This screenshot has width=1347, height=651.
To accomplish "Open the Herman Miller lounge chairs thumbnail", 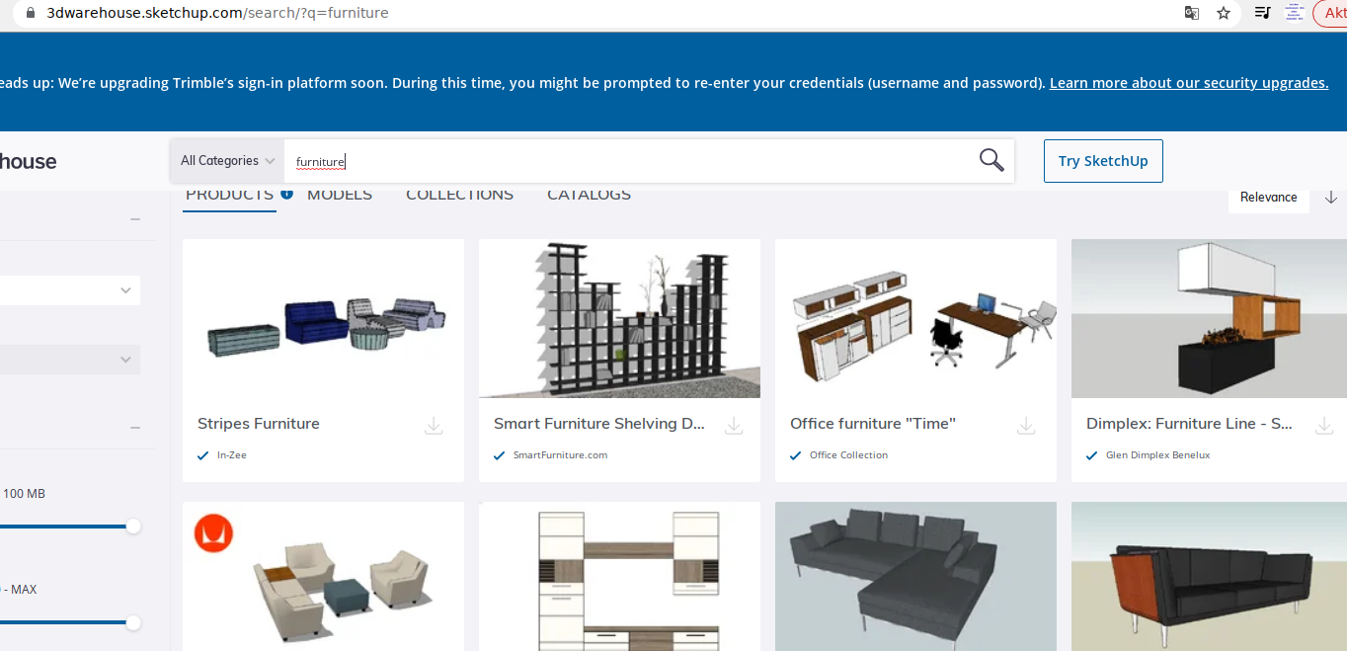I will click(324, 576).
